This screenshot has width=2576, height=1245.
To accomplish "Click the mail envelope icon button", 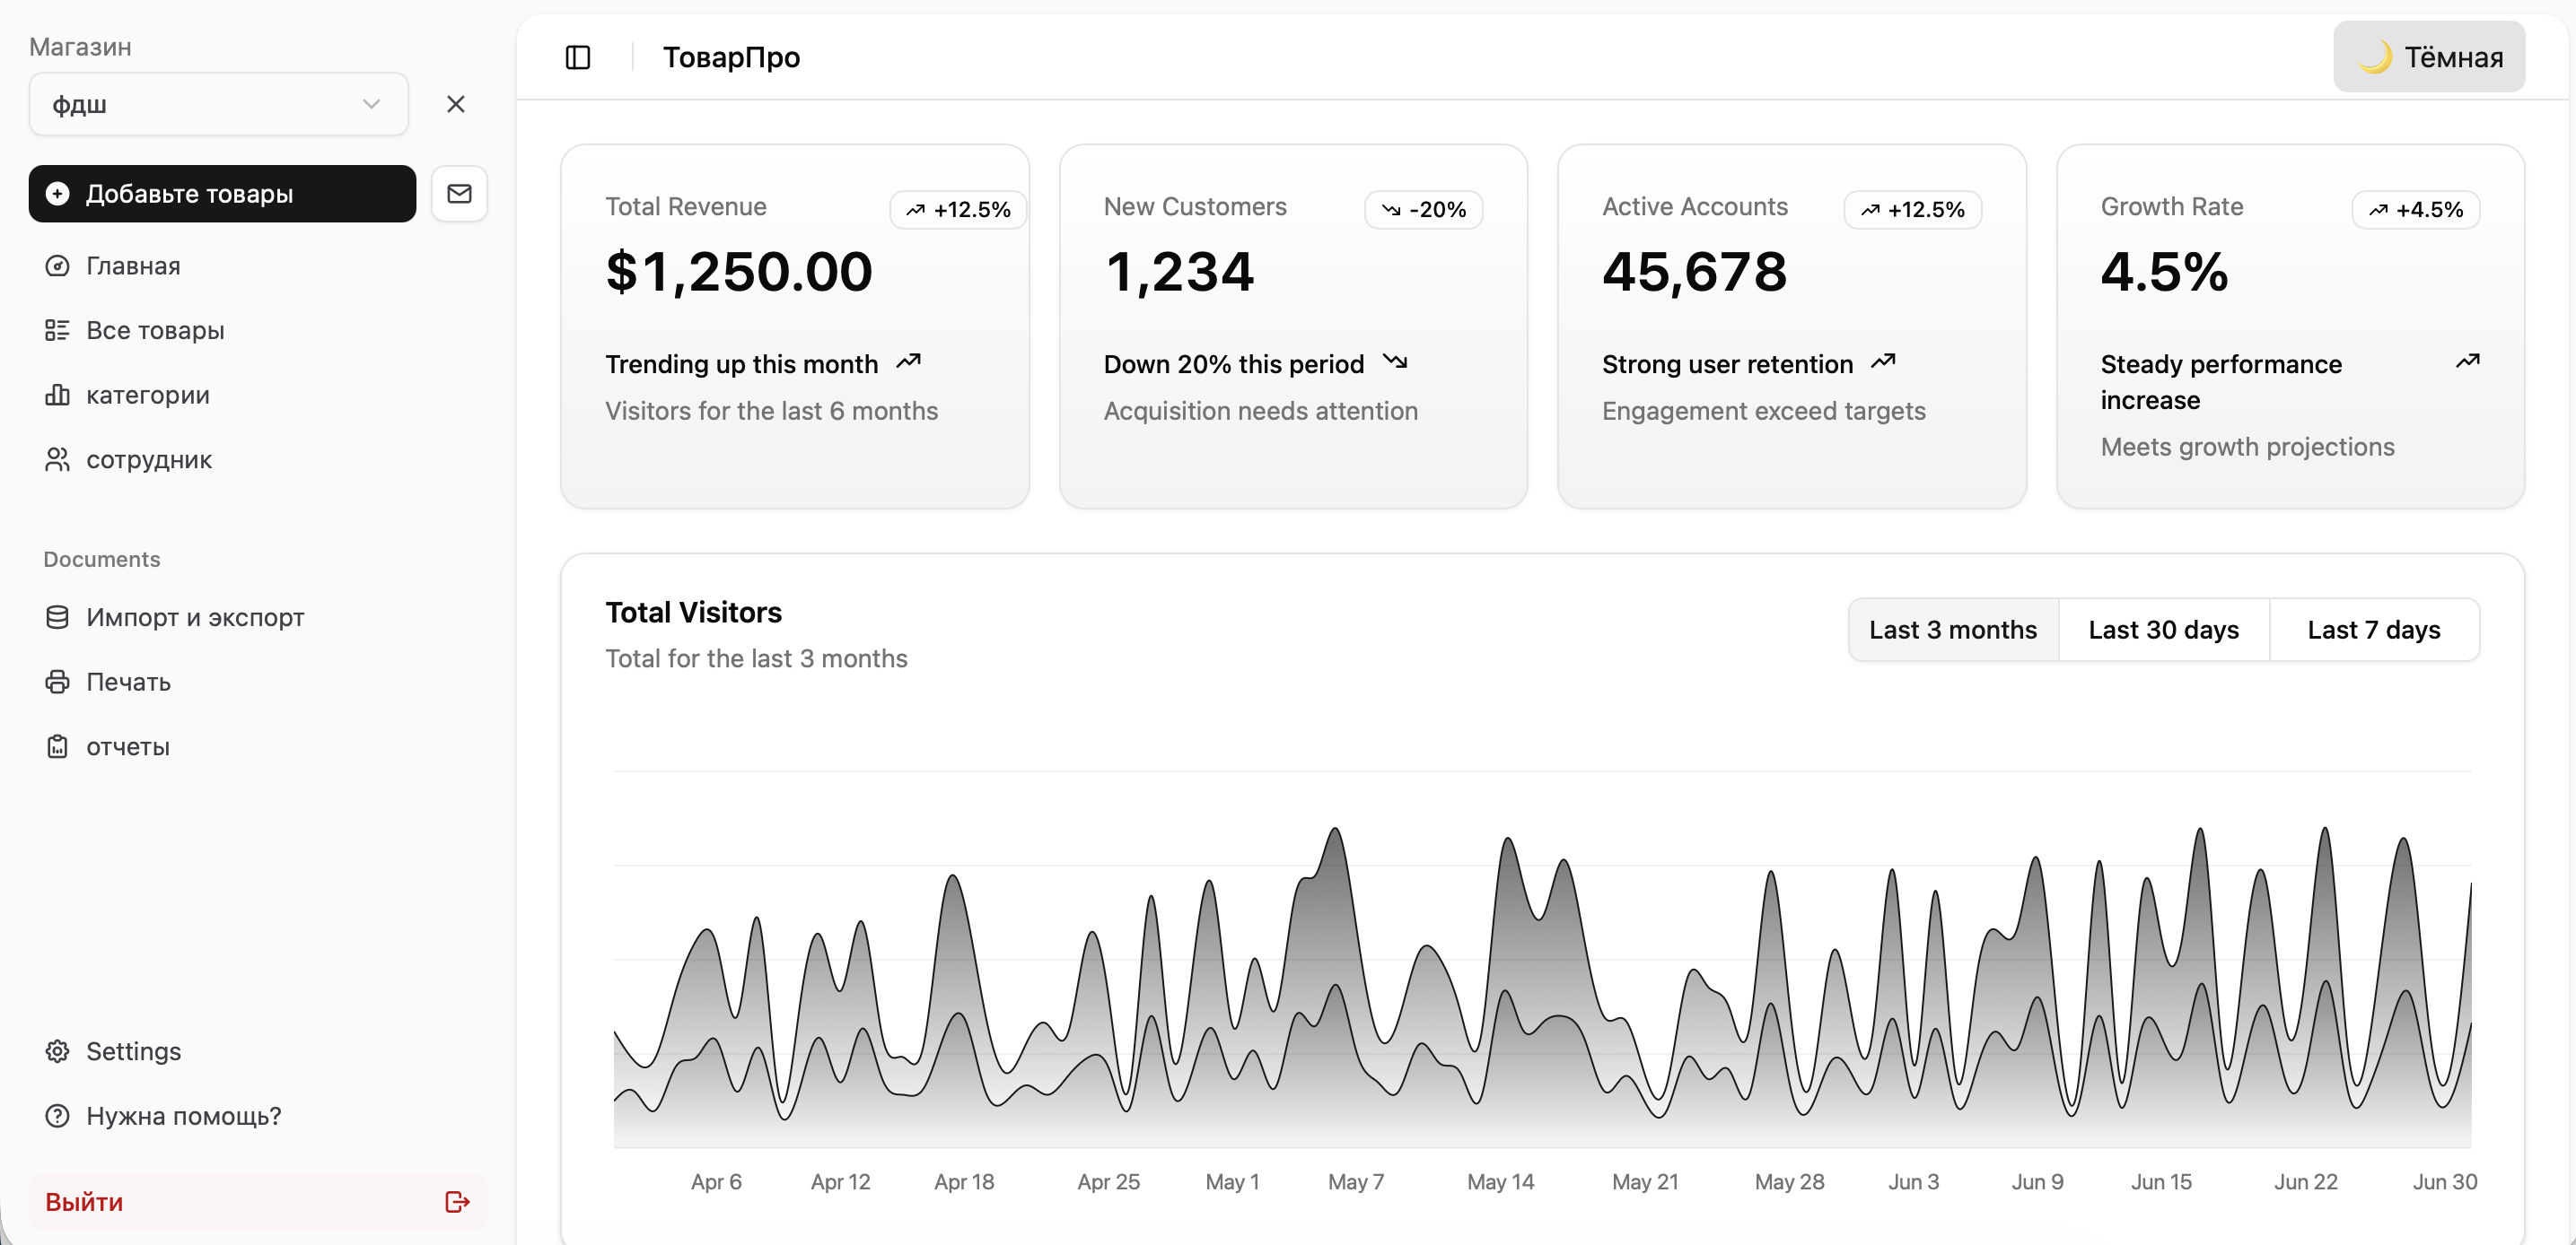I will click(459, 194).
